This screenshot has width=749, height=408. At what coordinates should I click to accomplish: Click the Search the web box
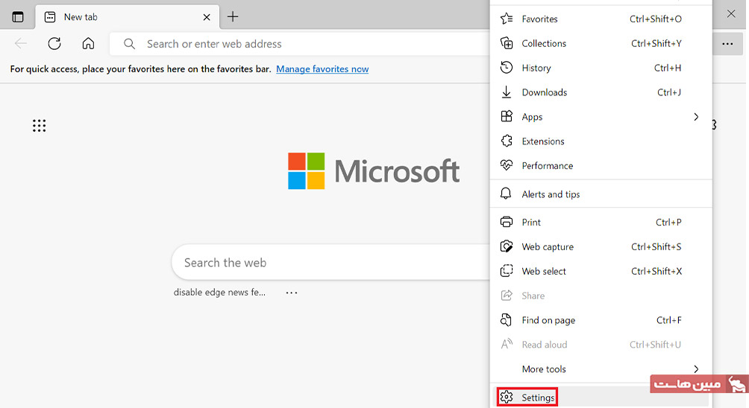330,263
